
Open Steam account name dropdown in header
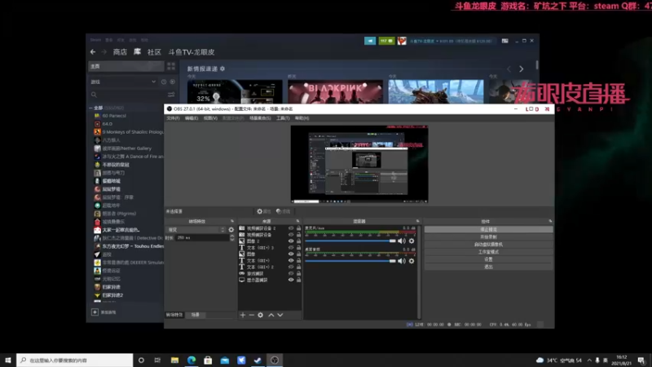pyautogui.click(x=451, y=41)
